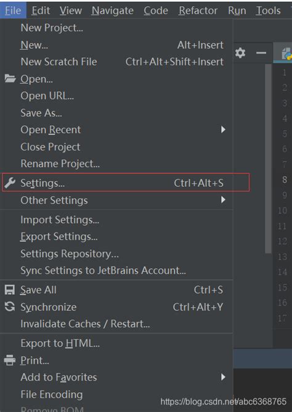292x412 pixels.
Task: Choose Export Settings from the menu
Action: click(116, 236)
